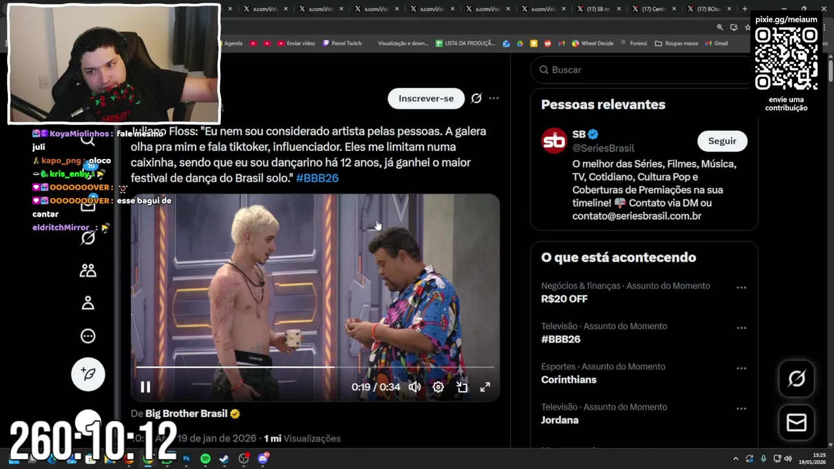The width and height of the screenshot is (834, 469).
Task: Open the Wheel Decide bookmark
Action: coord(592,44)
